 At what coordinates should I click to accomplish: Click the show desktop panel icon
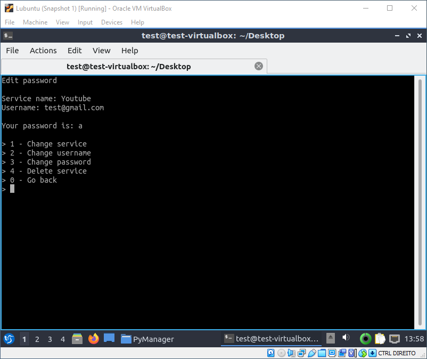tap(109, 338)
